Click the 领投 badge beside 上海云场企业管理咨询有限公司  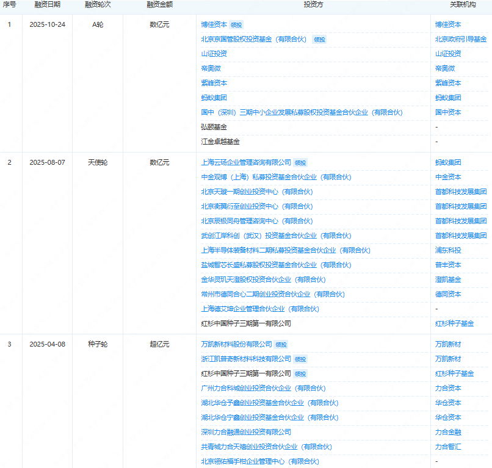click(300, 162)
